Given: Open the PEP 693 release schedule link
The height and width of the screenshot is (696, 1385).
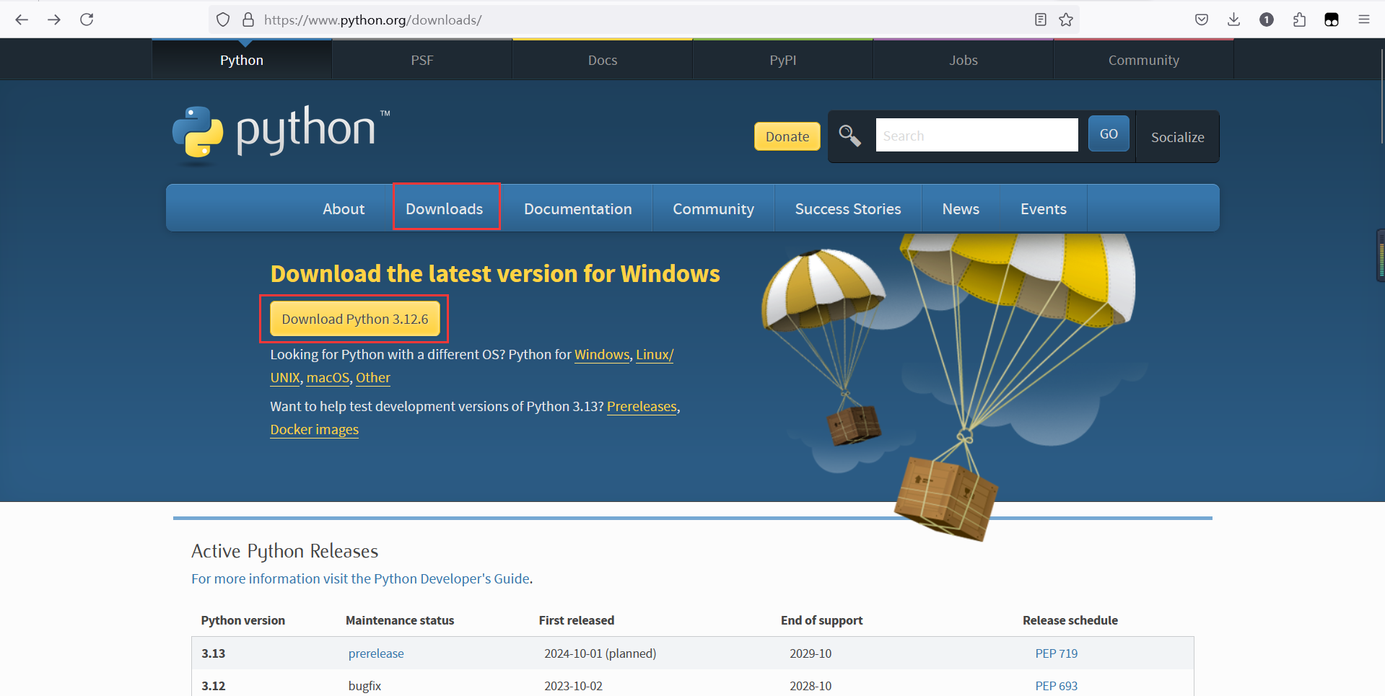Looking at the screenshot, I should [x=1057, y=686].
